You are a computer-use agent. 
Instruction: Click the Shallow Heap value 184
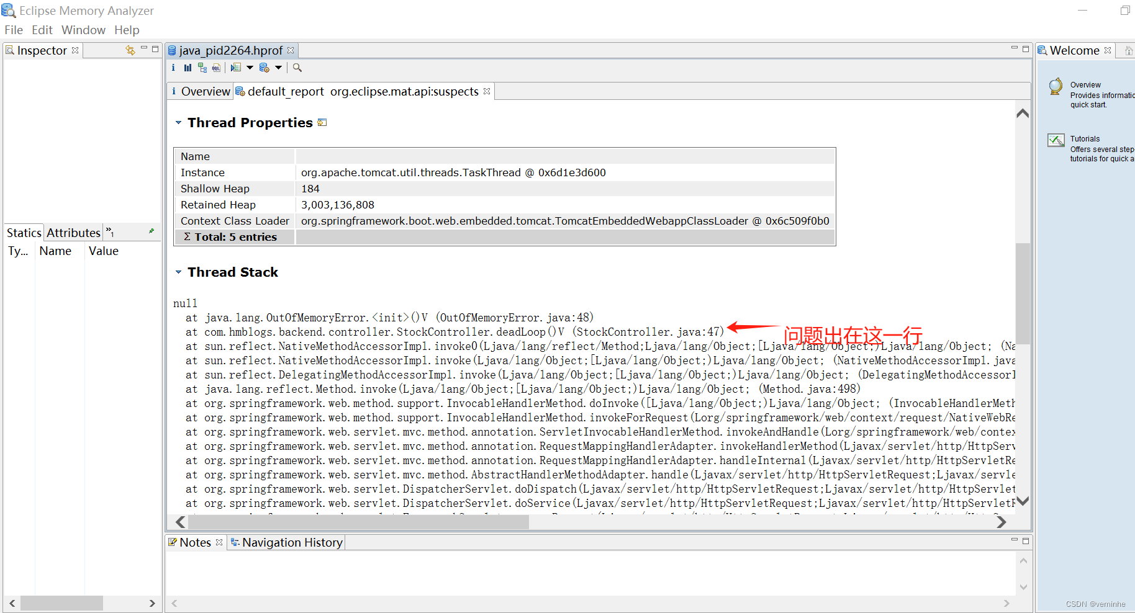(x=310, y=189)
